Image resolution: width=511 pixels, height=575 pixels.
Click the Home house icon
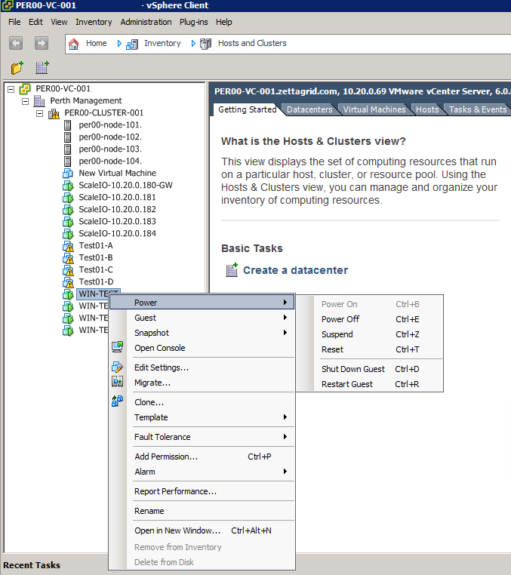(x=74, y=44)
